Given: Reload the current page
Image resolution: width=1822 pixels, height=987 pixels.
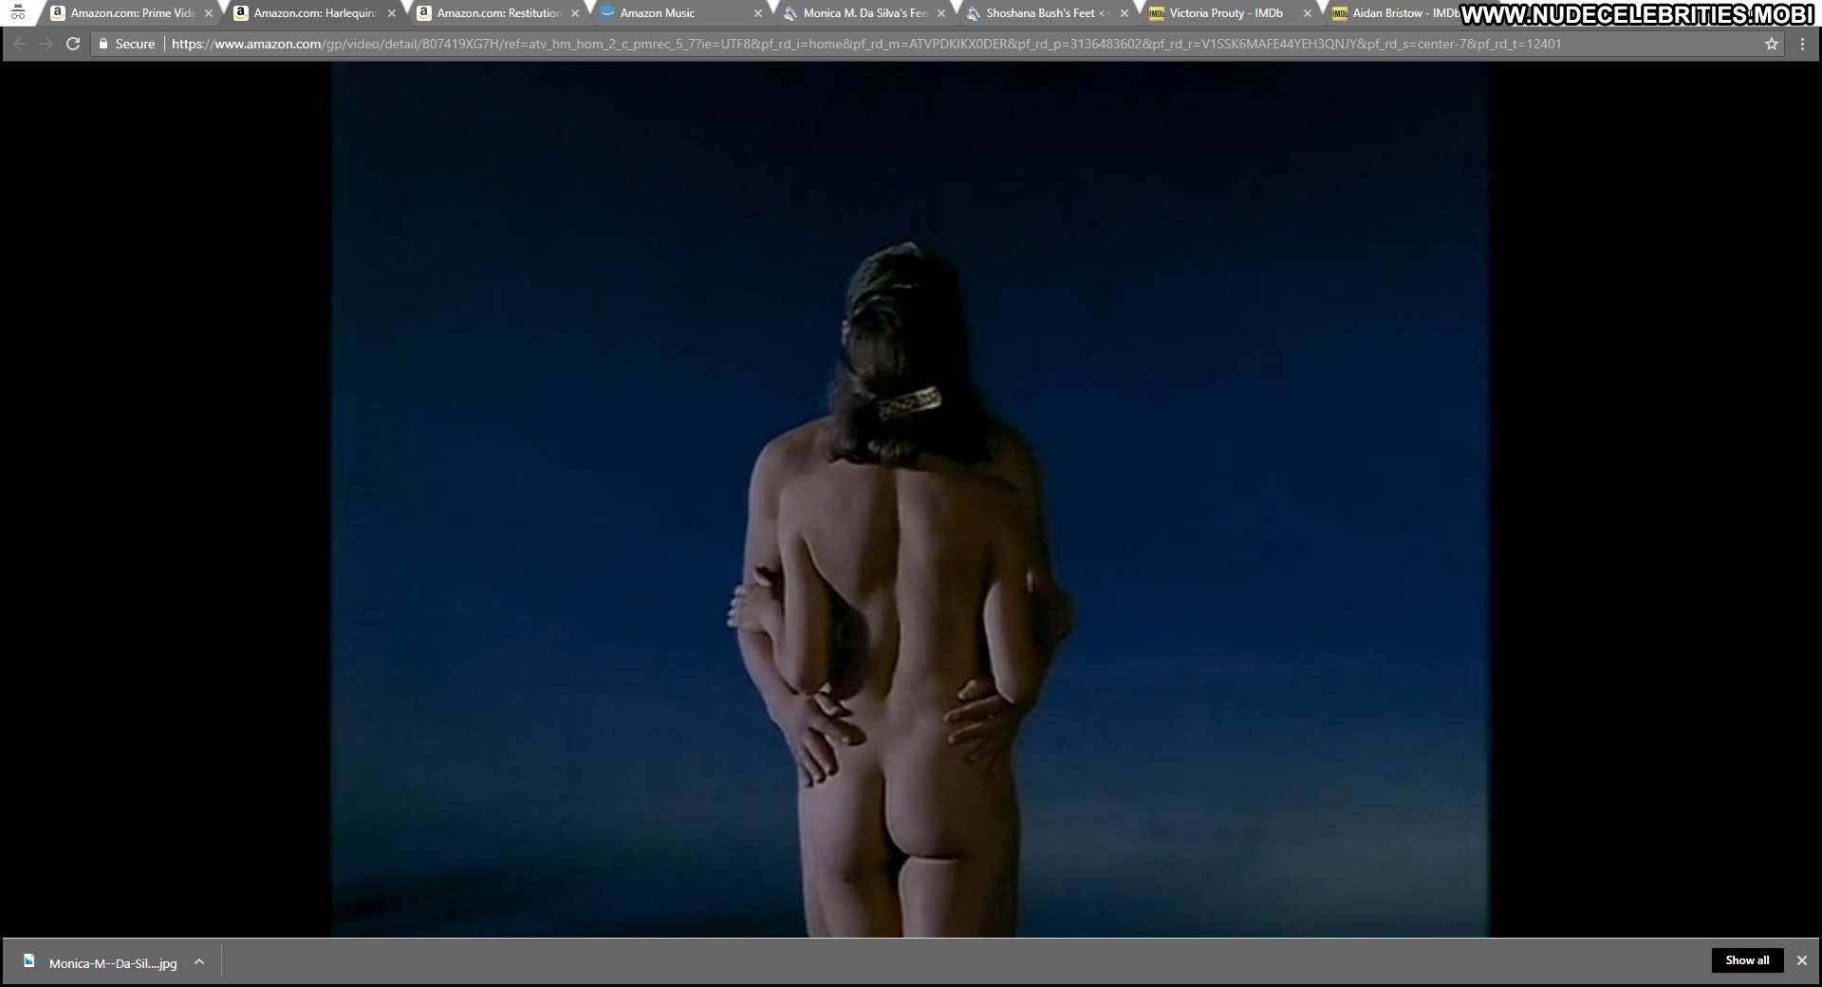Looking at the screenshot, I should pyautogui.click(x=73, y=44).
